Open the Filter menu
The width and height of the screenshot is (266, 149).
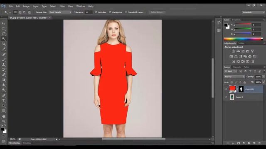(62, 6)
